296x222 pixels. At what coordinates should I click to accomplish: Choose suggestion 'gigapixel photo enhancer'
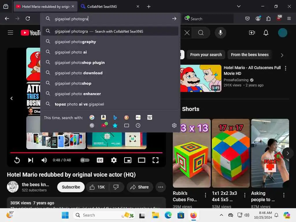point(110,94)
